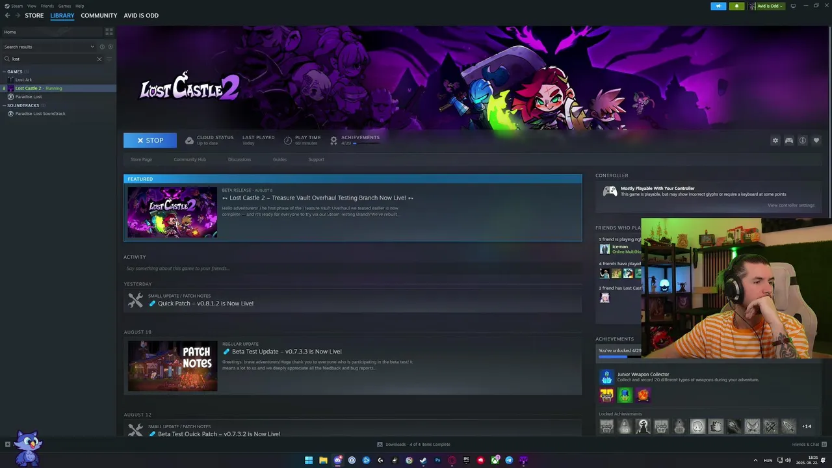Switch to the LIBRARY tab

pyautogui.click(x=62, y=16)
